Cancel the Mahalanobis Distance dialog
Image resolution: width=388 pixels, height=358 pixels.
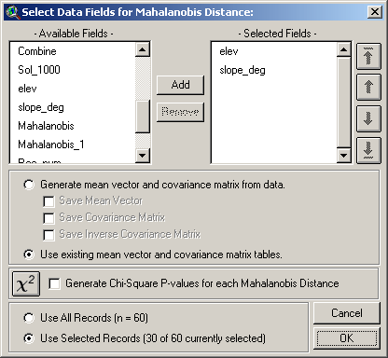[347, 313]
